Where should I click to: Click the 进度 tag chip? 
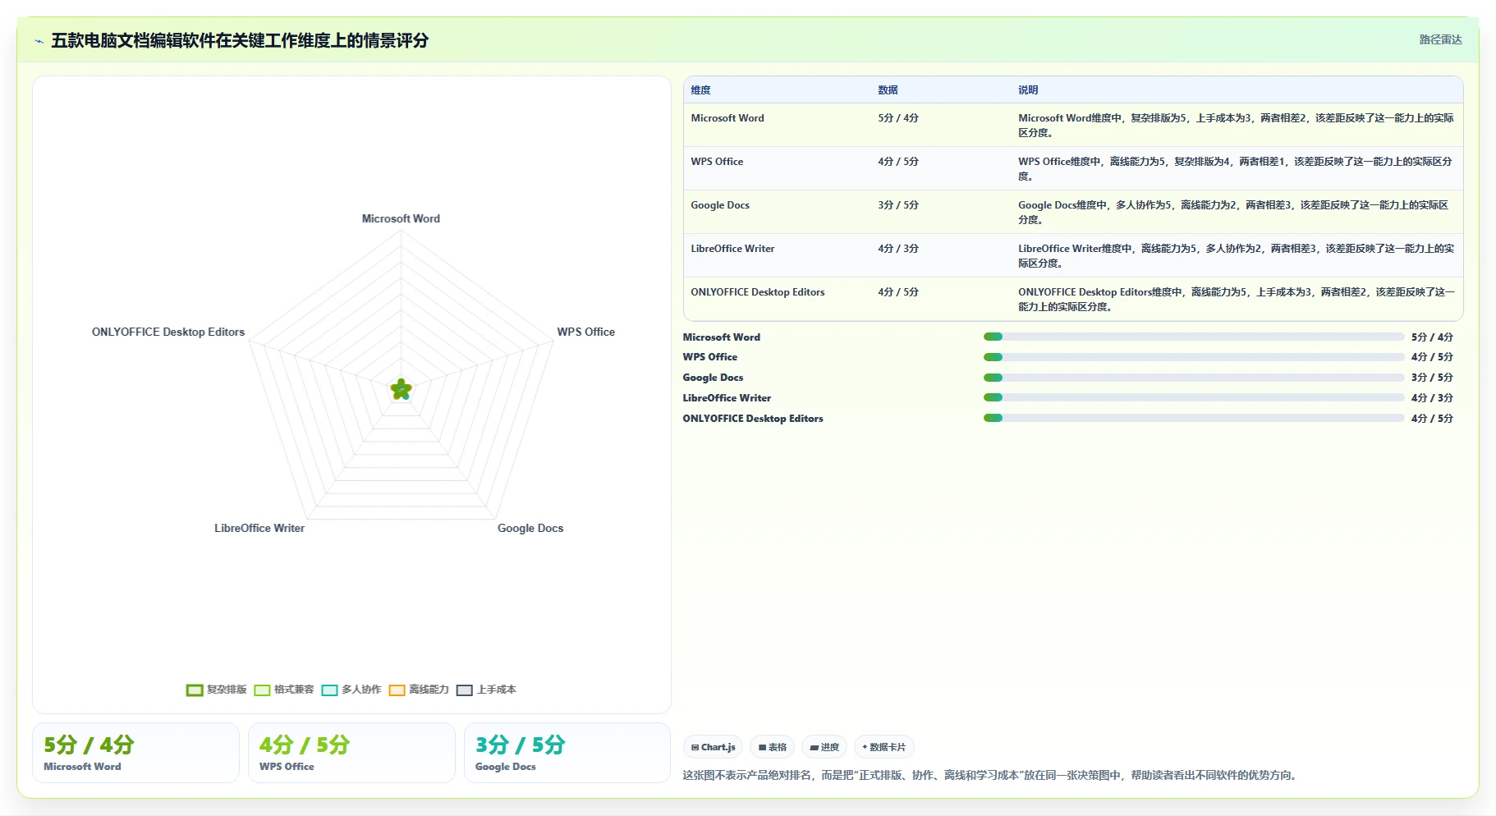(824, 747)
